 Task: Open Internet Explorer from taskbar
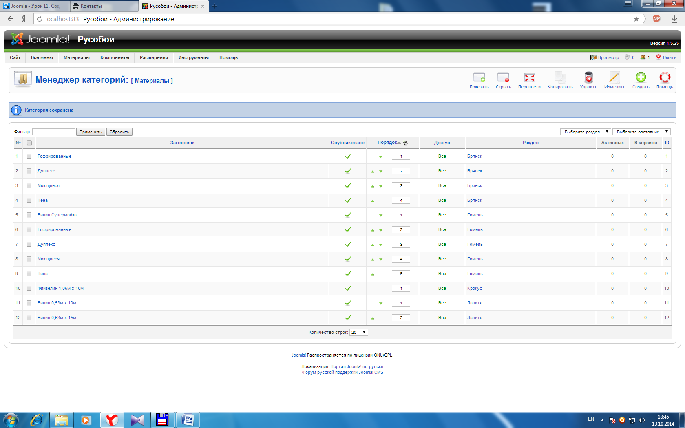(x=36, y=420)
